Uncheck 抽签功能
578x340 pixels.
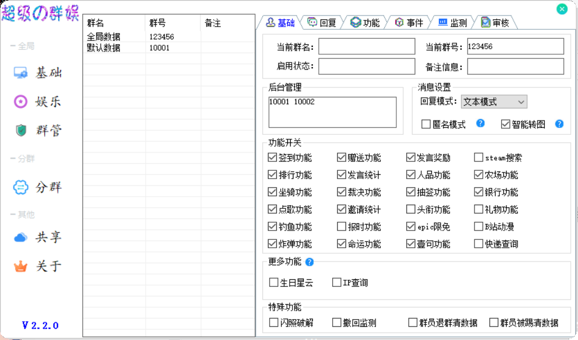(x=411, y=192)
